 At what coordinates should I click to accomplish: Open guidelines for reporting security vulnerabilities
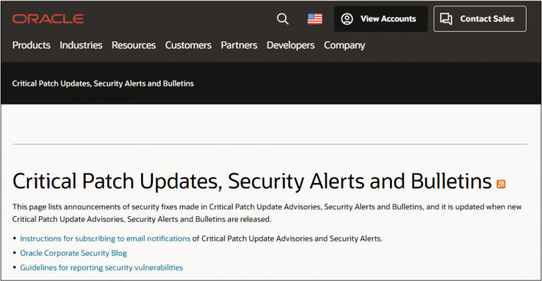[x=102, y=268]
